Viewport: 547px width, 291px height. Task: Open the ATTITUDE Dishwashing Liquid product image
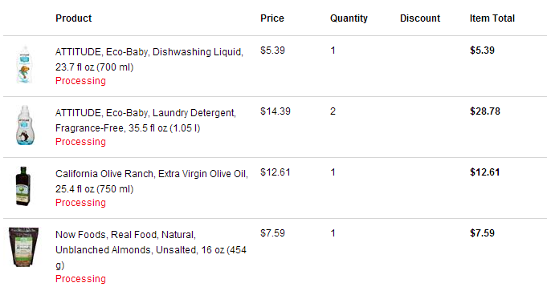click(x=24, y=65)
